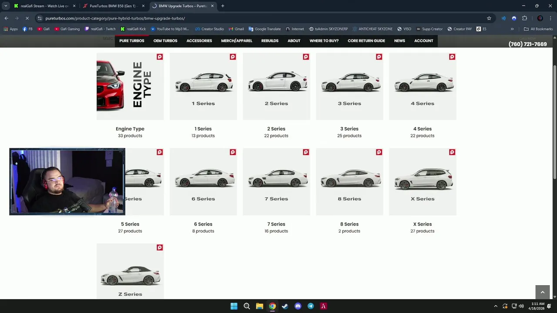Open the 4 Series category link
Viewport: 557px width, 313px height.
click(423, 129)
